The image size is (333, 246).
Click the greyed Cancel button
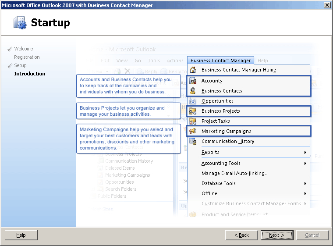[x=312, y=235]
